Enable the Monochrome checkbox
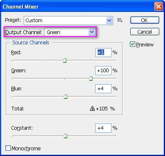 (8, 148)
